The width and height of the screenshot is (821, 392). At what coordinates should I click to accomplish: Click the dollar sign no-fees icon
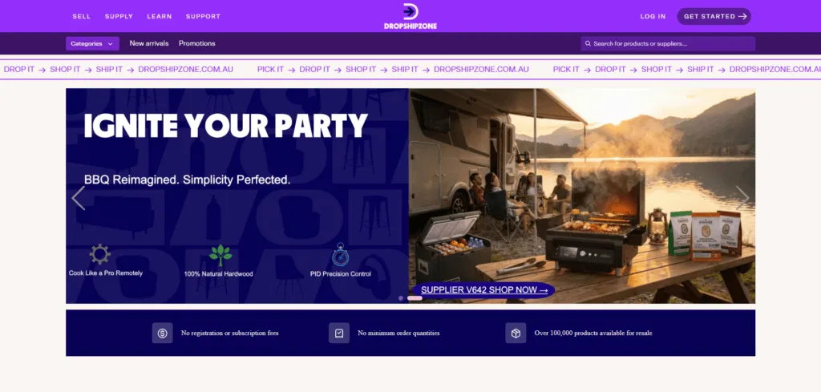coord(163,333)
